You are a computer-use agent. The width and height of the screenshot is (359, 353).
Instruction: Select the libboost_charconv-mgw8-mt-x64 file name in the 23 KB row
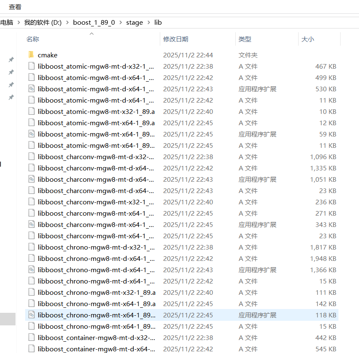tap(96, 236)
